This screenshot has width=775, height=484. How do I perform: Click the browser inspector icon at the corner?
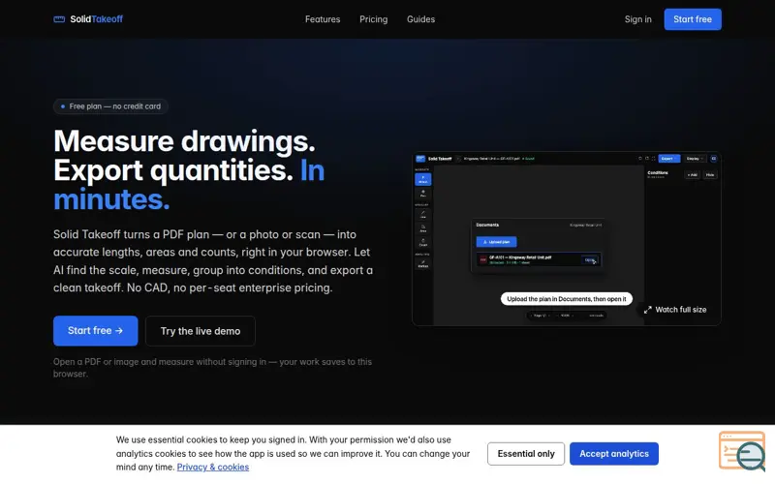[742, 451]
